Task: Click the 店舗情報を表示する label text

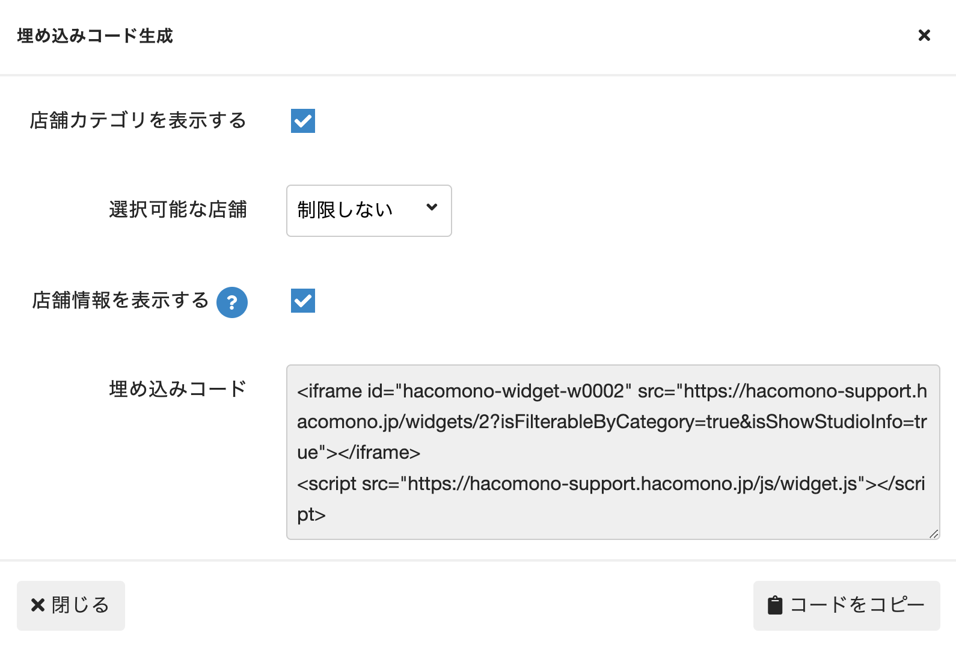Action: (x=120, y=300)
